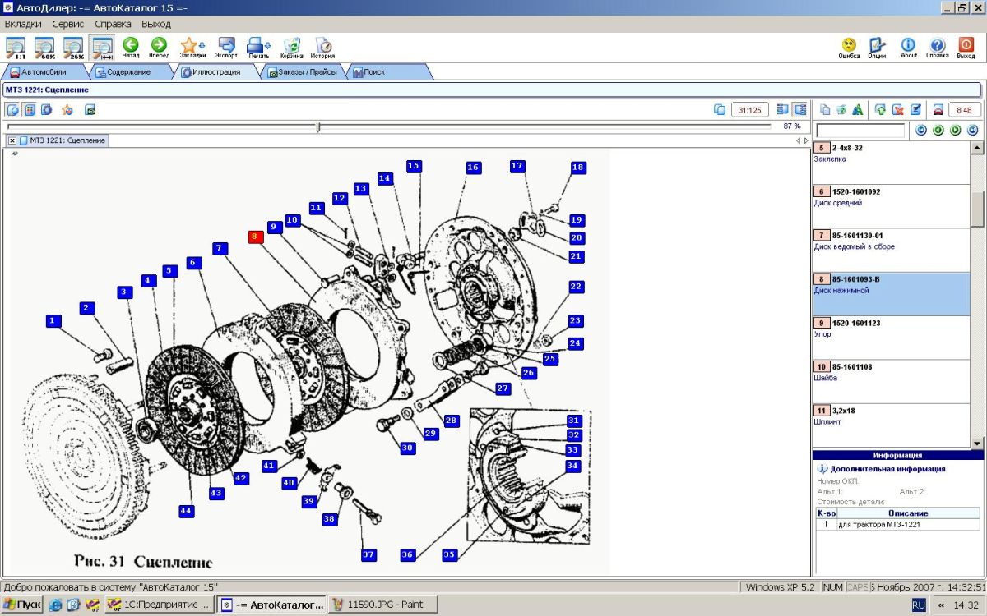The width and height of the screenshot is (987, 616).
Task: Click the star bookmark illustration icon
Action: pos(67,109)
